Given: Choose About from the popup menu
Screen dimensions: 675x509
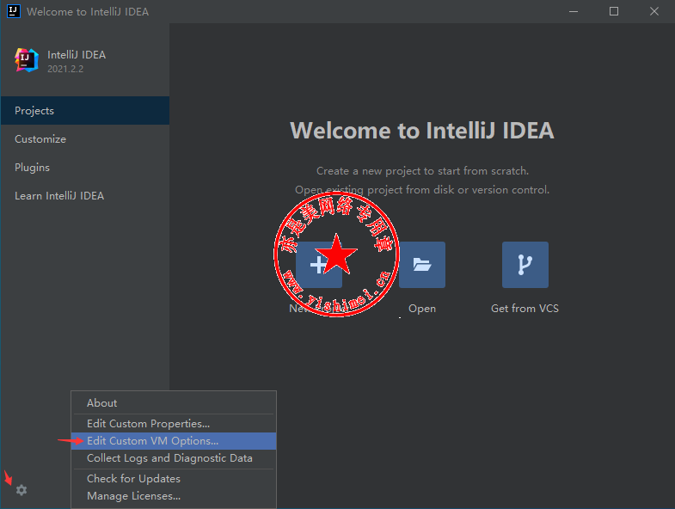Looking at the screenshot, I should point(174,403).
